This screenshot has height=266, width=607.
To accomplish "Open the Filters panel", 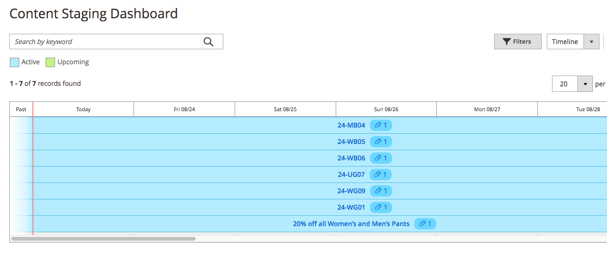I will click(518, 42).
